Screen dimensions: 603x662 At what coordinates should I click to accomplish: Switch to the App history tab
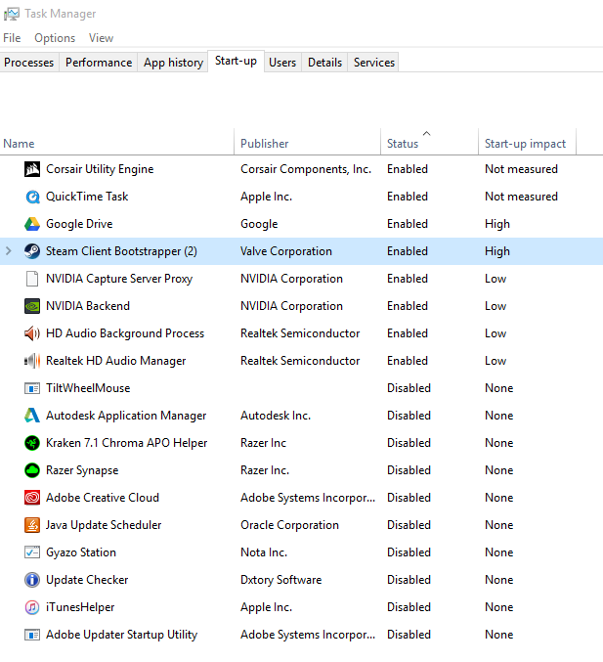point(173,63)
